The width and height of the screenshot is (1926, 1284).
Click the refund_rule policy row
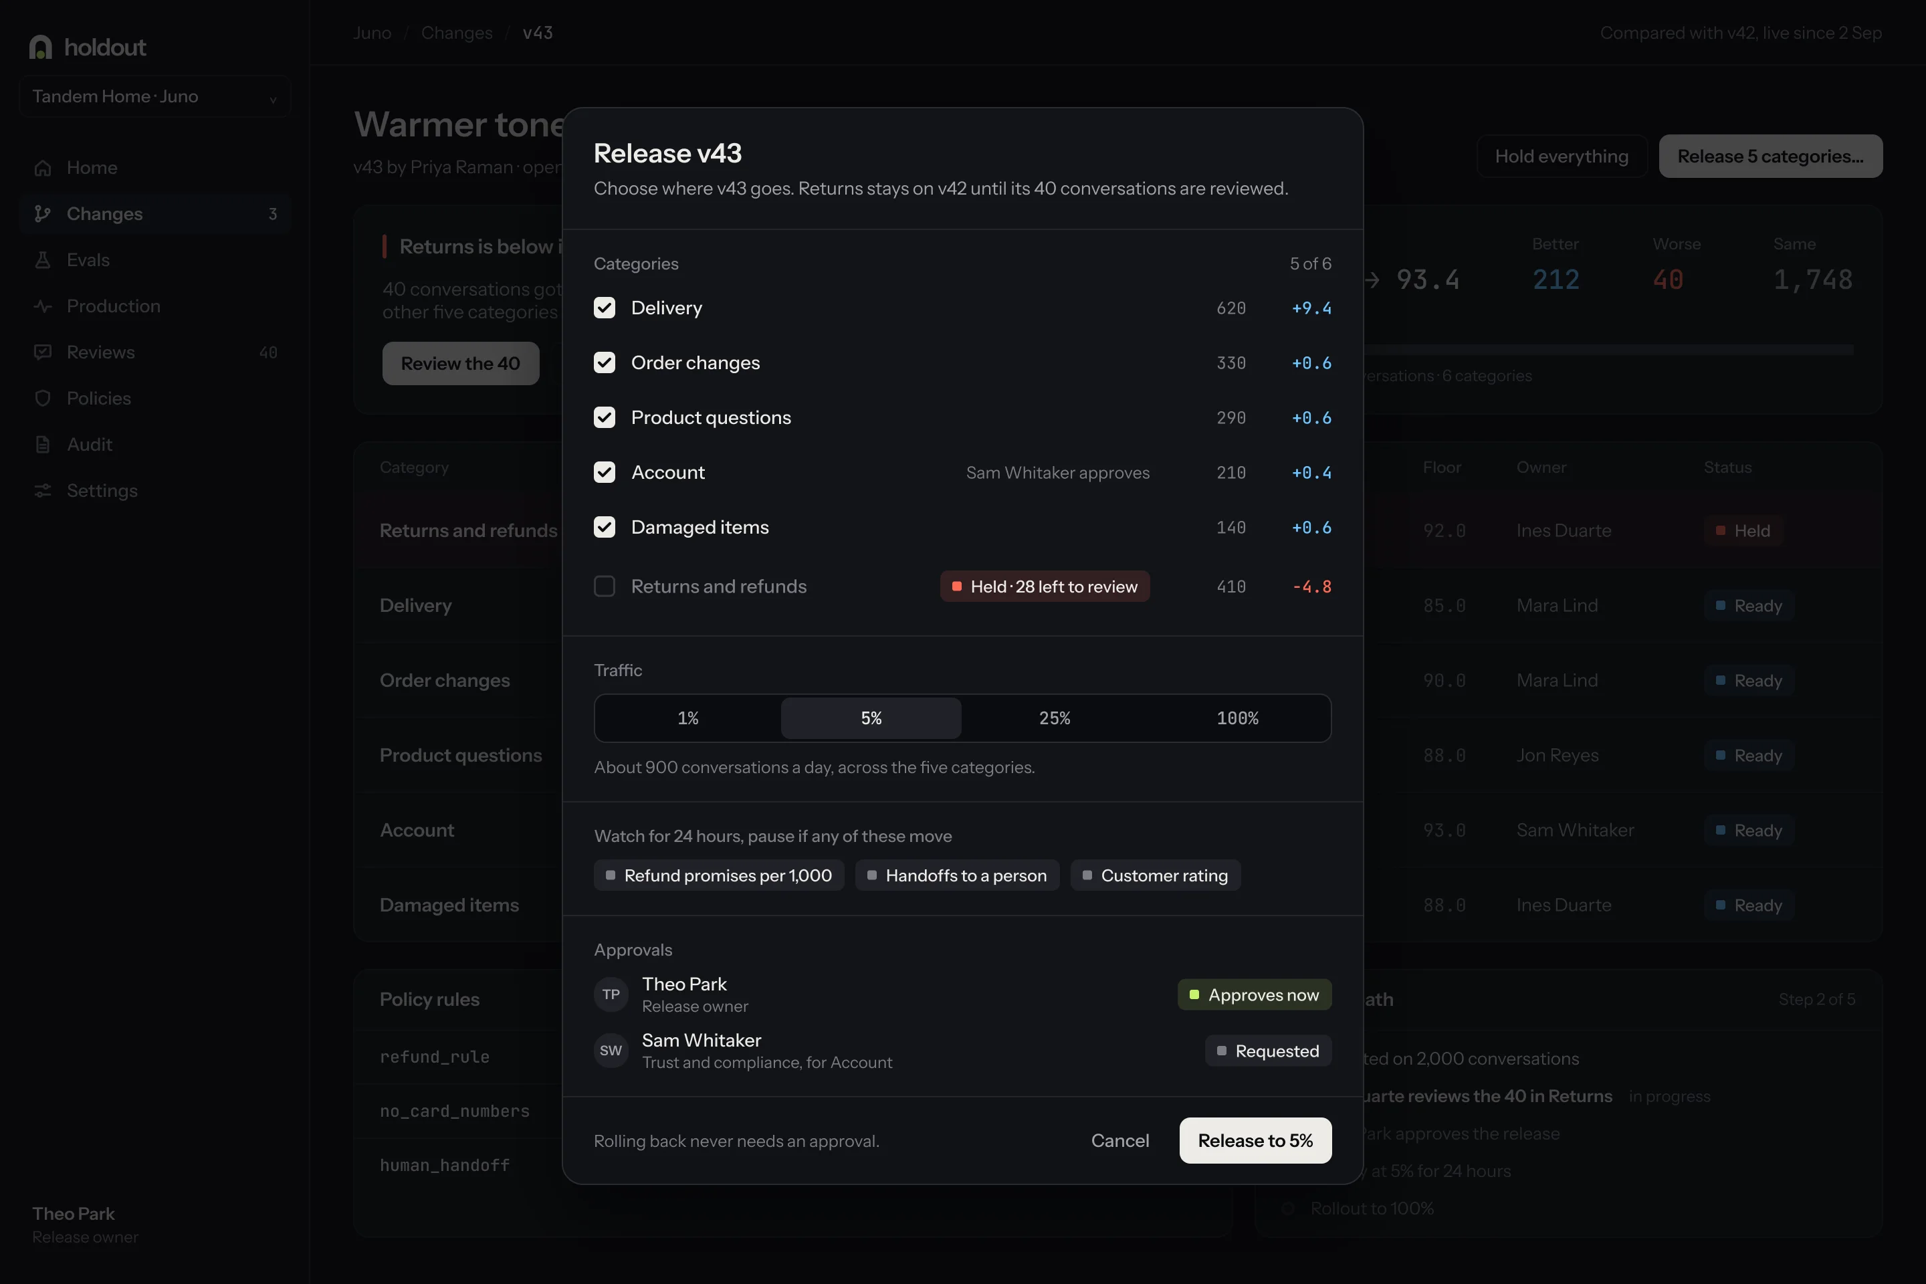792,1057
